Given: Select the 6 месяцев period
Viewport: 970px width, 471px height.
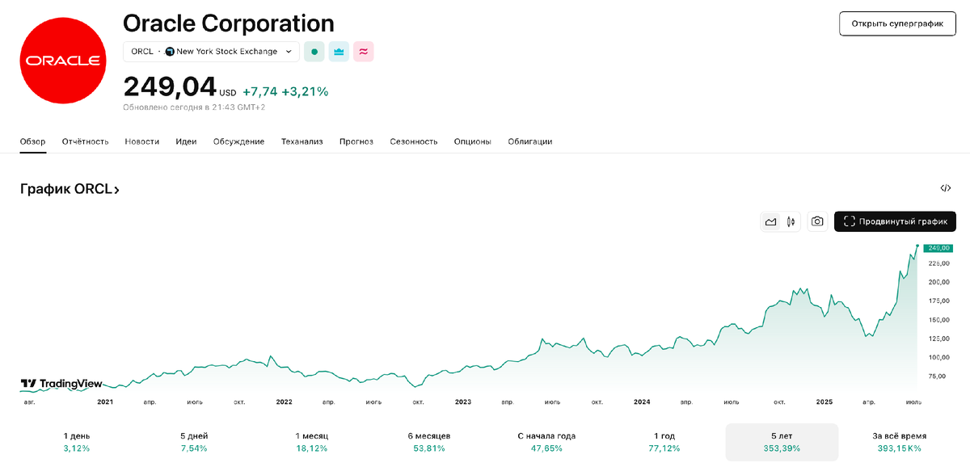Looking at the screenshot, I should (x=429, y=442).
